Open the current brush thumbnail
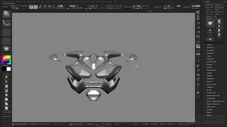The image size is (227, 127). pyautogui.click(x=7, y=14)
